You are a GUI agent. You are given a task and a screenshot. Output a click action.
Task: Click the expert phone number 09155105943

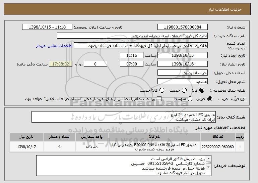(160, 164)
